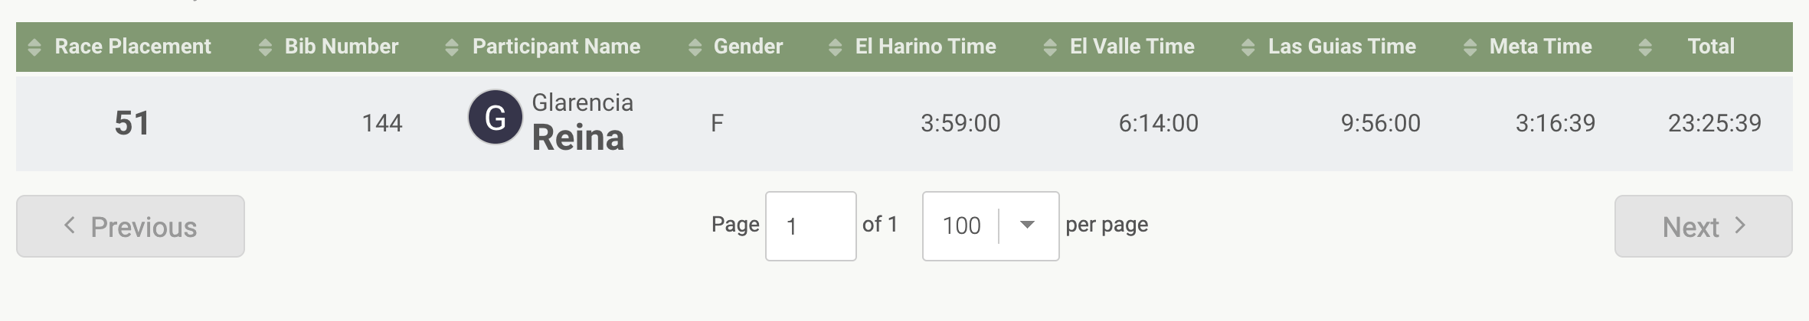Click the El Harino Time sort icon
This screenshot has height=321, width=1809.
pyautogui.click(x=836, y=47)
